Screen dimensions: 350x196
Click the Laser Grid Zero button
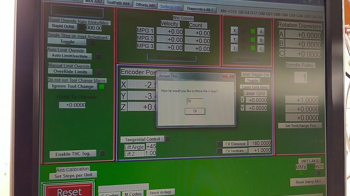coord(255,87)
